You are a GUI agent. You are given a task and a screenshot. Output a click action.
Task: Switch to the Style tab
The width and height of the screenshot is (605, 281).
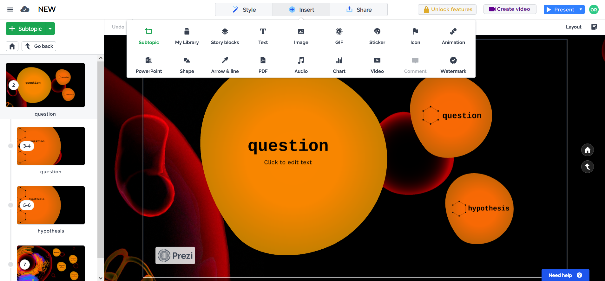244,10
